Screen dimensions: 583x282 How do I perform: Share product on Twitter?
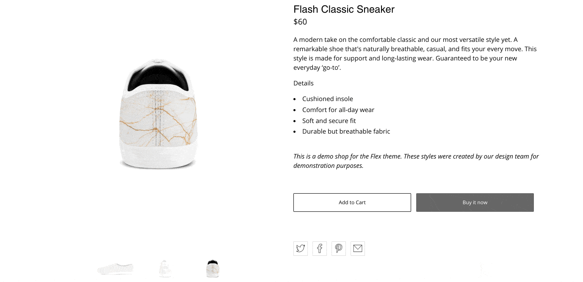coord(301,249)
